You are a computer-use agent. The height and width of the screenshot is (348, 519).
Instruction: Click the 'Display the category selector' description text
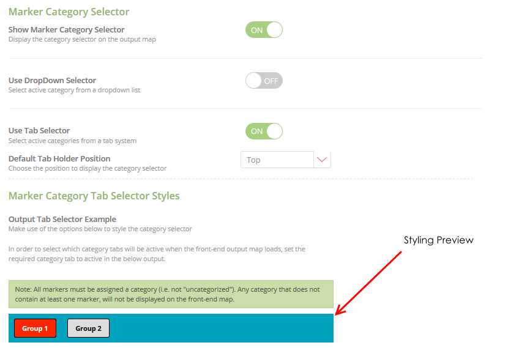(x=82, y=40)
